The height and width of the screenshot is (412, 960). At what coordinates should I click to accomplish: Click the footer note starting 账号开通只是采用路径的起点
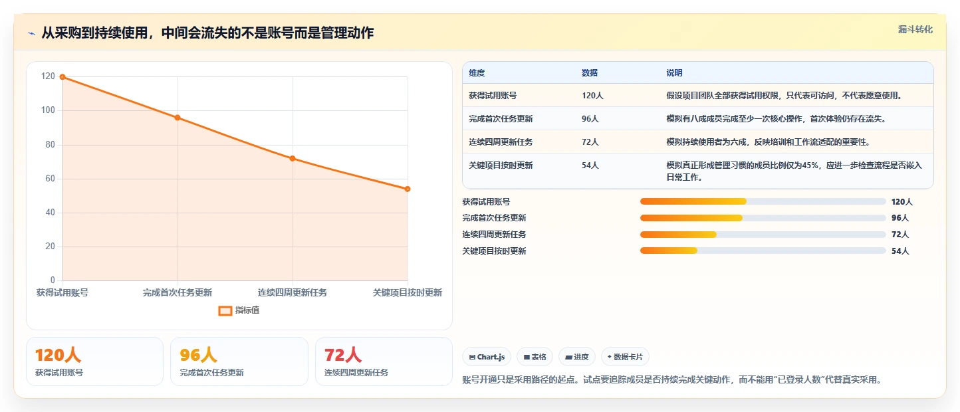pyautogui.click(x=671, y=380)
